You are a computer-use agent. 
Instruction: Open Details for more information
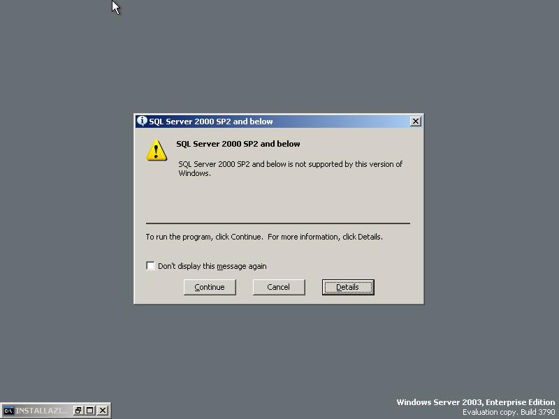(348, 287)
